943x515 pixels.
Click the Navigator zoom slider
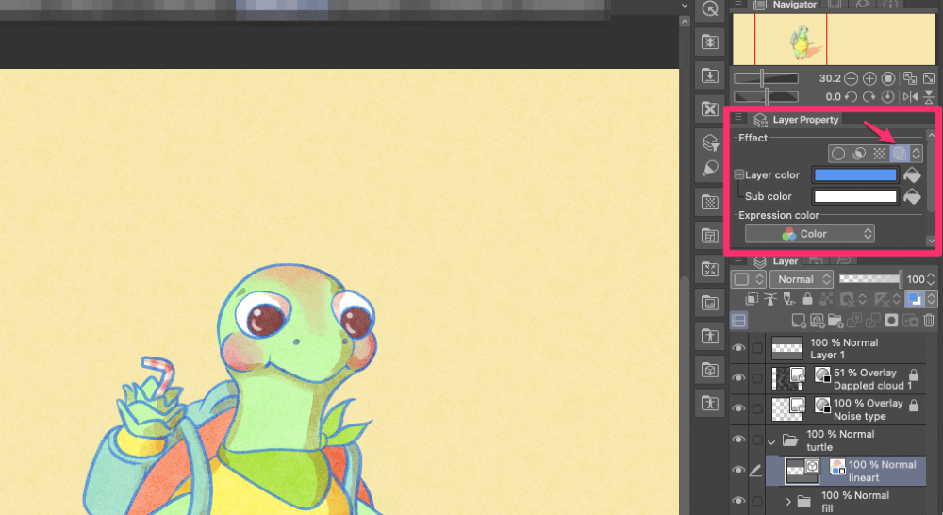766,78
